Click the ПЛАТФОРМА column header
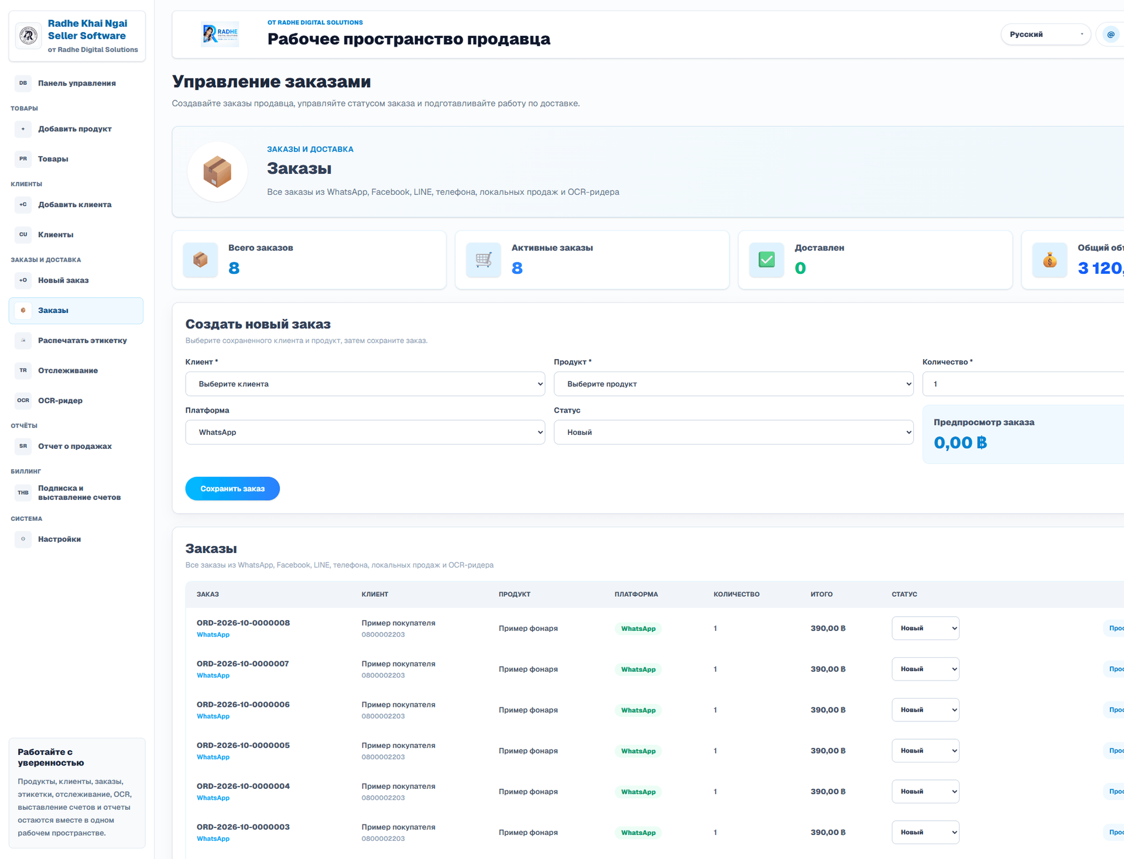The width and height of the screenshot is (1124, 859). coord(636,595)
